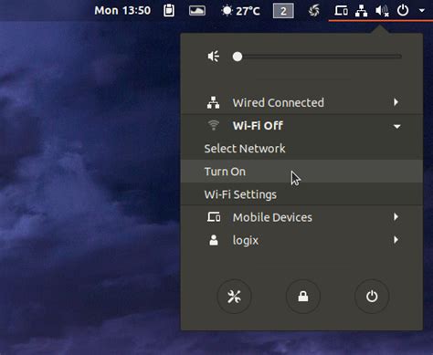Screen dimensions: 433x355
Task: Open the Mobile Devices submenu
Action: point(301,217)
